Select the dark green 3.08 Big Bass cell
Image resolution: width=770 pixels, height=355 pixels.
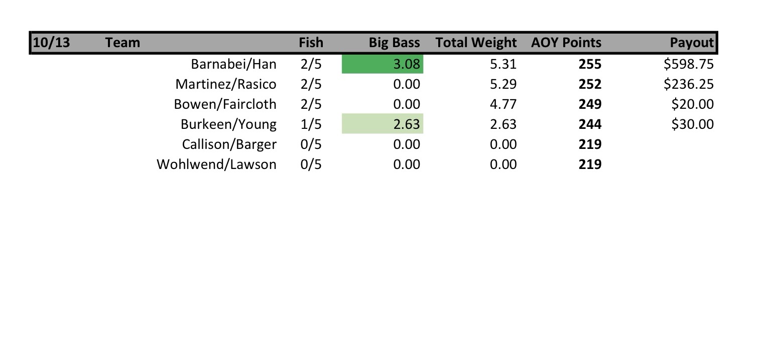tap(382, 64)
